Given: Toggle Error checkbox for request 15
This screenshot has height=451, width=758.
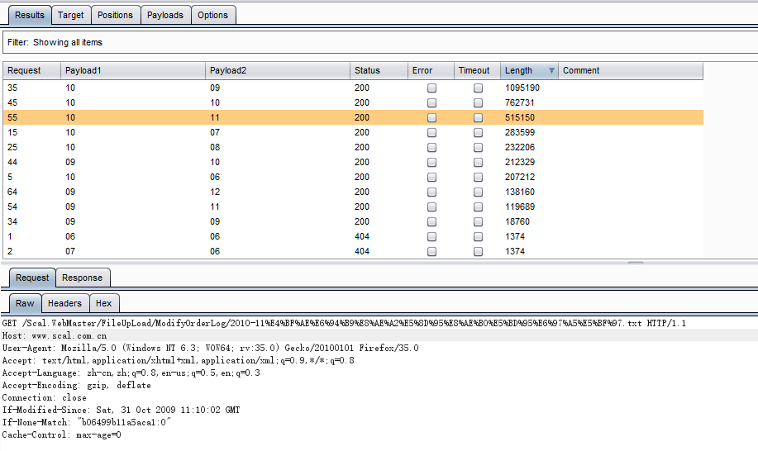Looking at the screenshot, I should [x=431, y=133].
